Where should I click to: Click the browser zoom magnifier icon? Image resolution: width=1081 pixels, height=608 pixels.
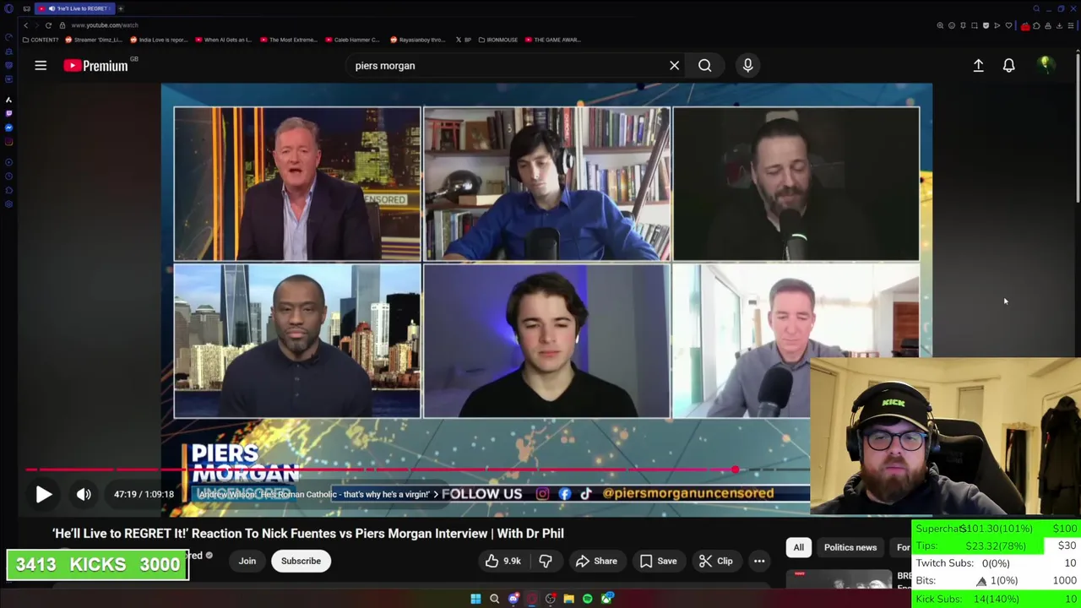[940, 25]
